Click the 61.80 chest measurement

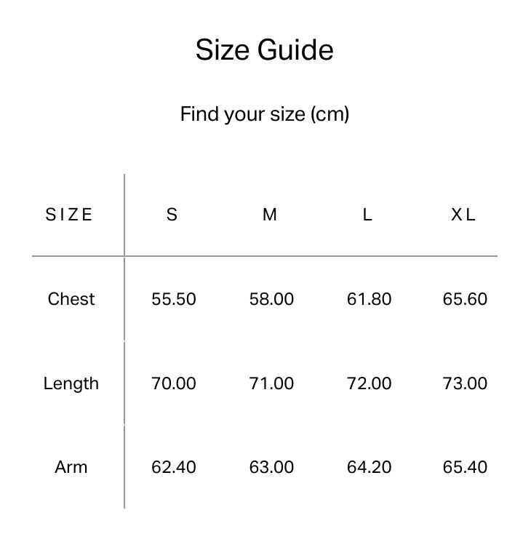tap(370, 299)
